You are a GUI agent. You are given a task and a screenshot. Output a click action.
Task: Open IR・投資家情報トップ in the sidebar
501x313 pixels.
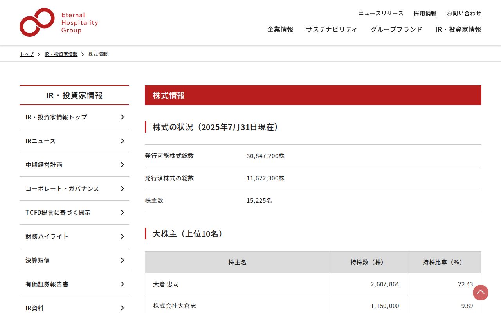point(74,117)
